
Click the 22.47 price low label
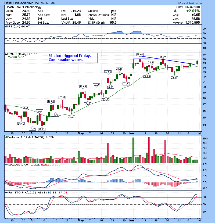174,78
